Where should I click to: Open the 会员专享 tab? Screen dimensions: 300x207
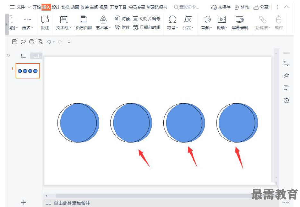tap(137, 7)
